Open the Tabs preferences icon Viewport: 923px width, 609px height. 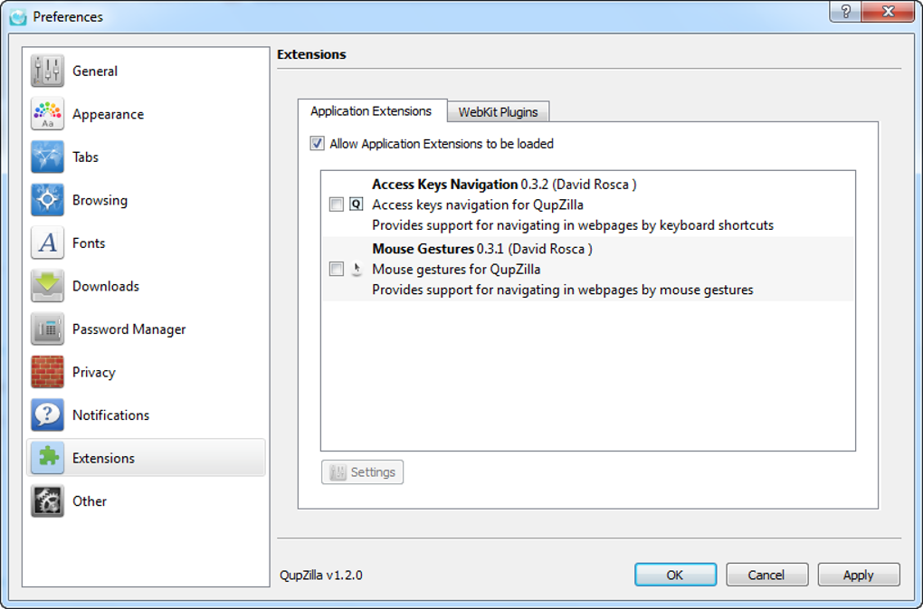pyautogui.click(x=47, y=157)
